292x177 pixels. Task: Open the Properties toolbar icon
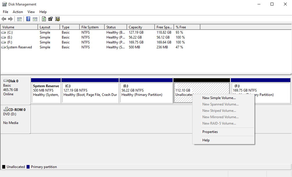pos(50,19)
